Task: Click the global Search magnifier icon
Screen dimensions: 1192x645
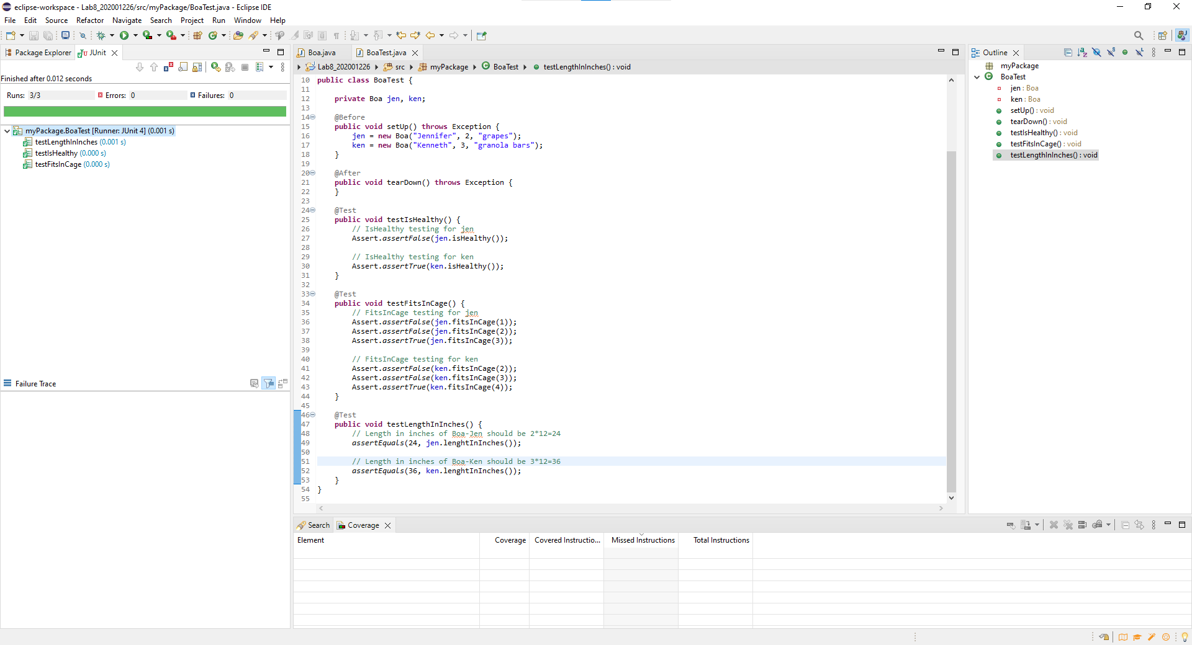Action: [x=1139, y=35]
